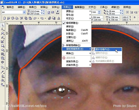Open the Undo history dropdown arrow
Screen dimensions: 139x110
pyautogui.click(x=38, y=18)
